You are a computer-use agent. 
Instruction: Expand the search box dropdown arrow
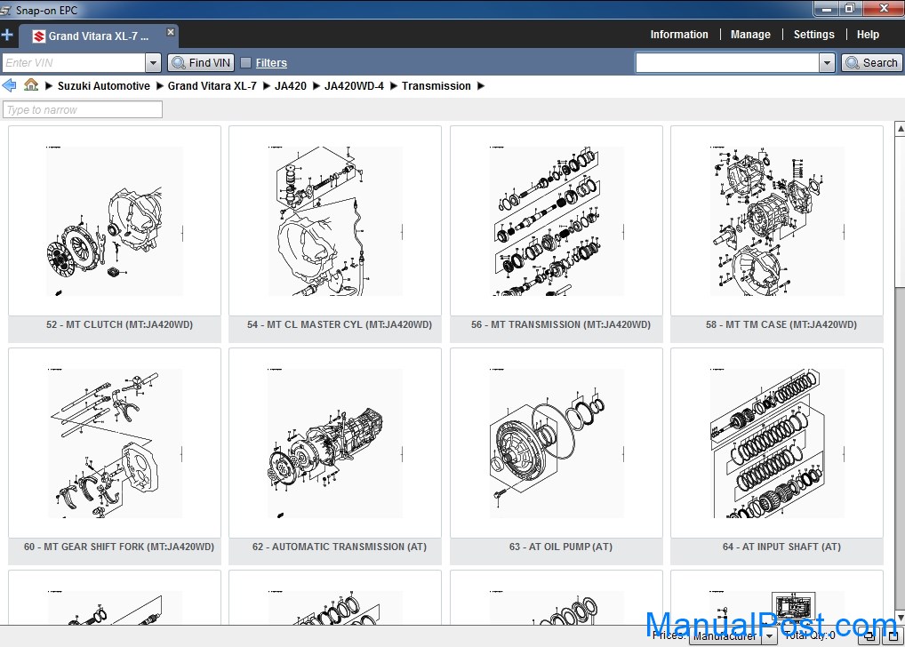pyautogui.click(x=827, y=62)
